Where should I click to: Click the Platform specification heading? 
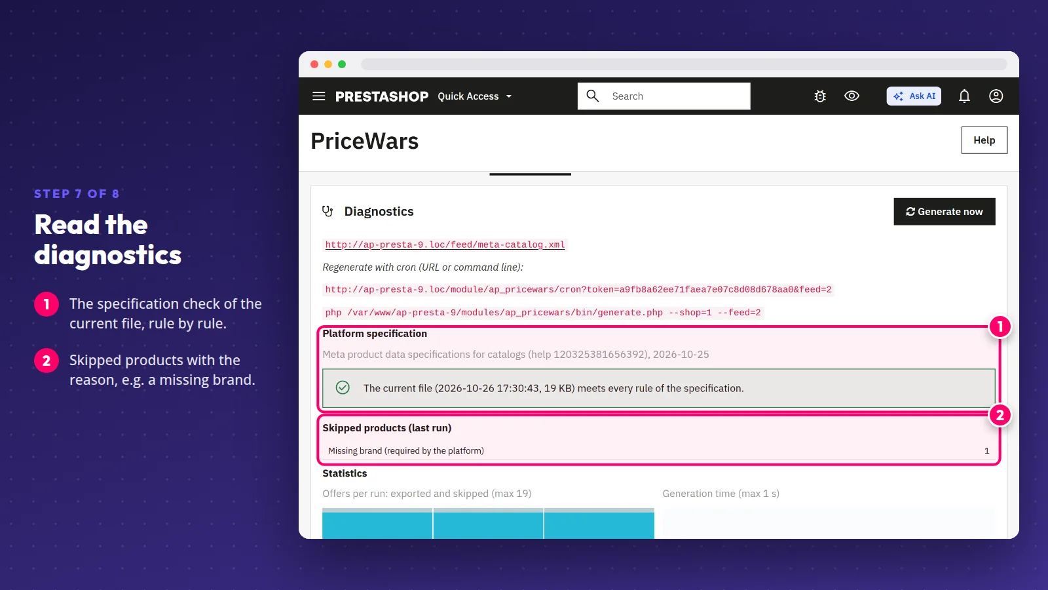click(375, 334)
